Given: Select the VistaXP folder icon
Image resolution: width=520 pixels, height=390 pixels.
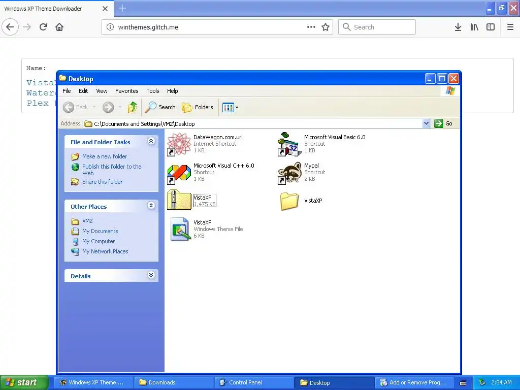Looking at the screenshot, I should (x=289, y=201).
